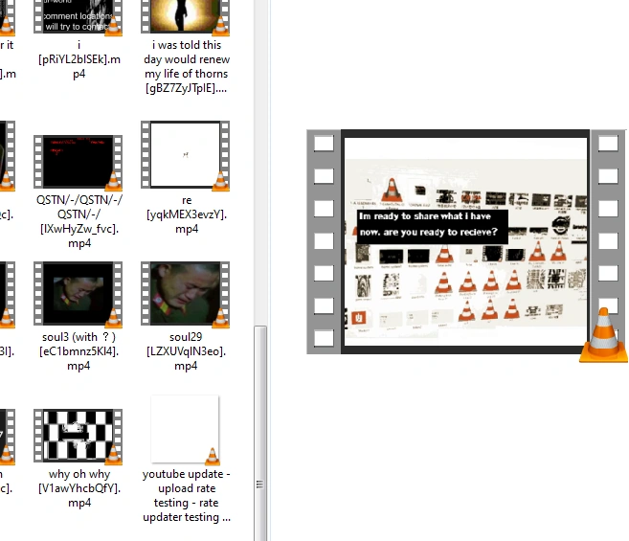The height and width of the screenshot is (541, 629).
Task: Select the blank youtube update file icon
Action: point(186,429)
